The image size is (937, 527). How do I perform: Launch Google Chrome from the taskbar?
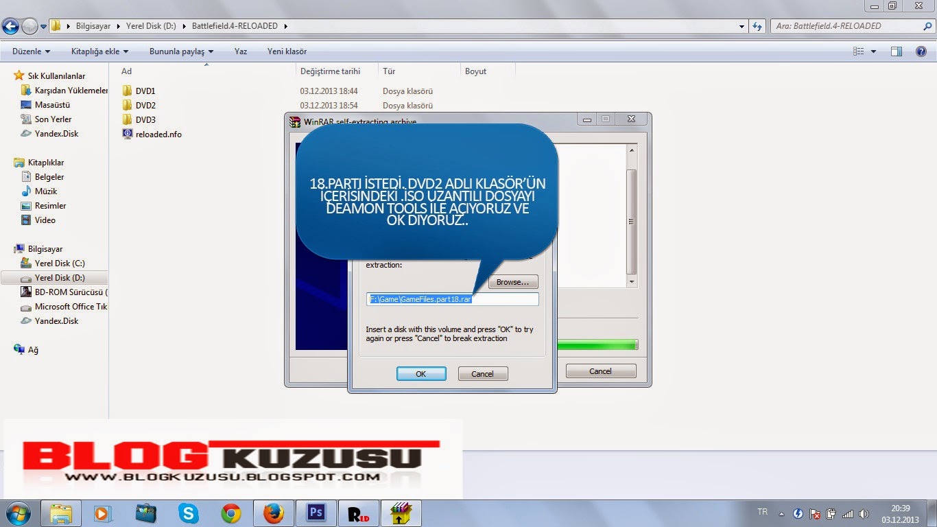pyautogui.click(x=230, y=513)
